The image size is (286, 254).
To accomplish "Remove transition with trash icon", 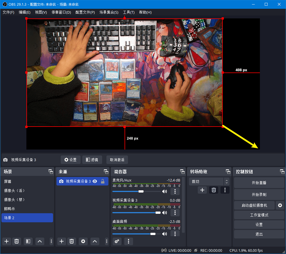I will [x=214, y=190].
